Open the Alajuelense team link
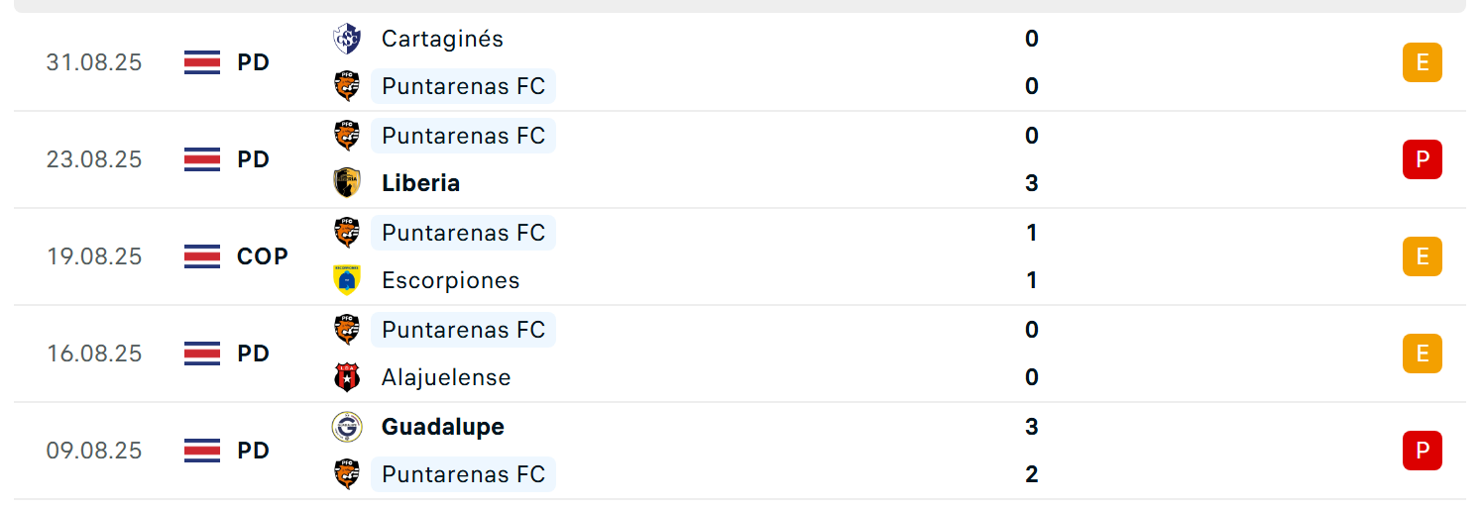This screenshot has width=1483, height=506. (446, 377)
